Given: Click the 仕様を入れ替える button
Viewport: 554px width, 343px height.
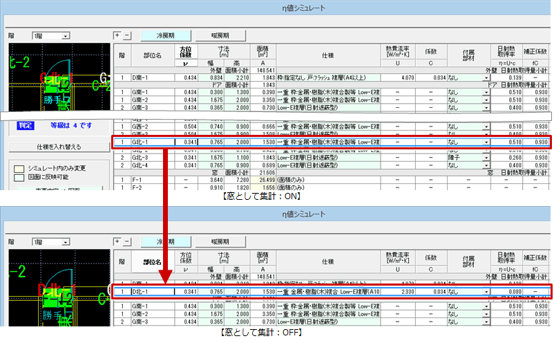Looking at the screenshot, I should coord(59,147).
